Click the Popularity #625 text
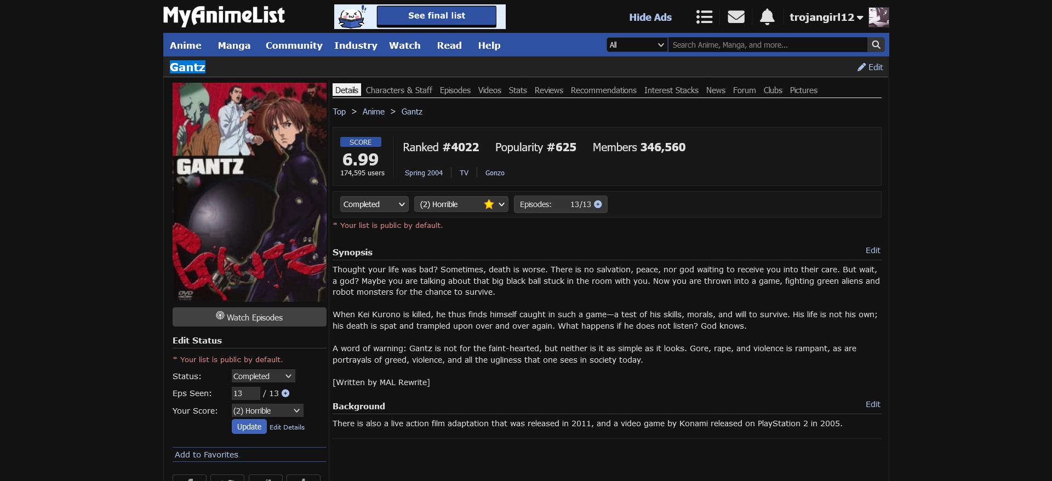 point(536,147)
